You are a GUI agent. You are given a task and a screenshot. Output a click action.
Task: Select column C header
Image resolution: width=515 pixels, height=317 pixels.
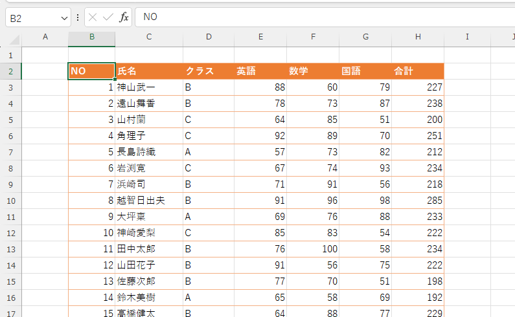pyautogui.click(x=149, y=38)
